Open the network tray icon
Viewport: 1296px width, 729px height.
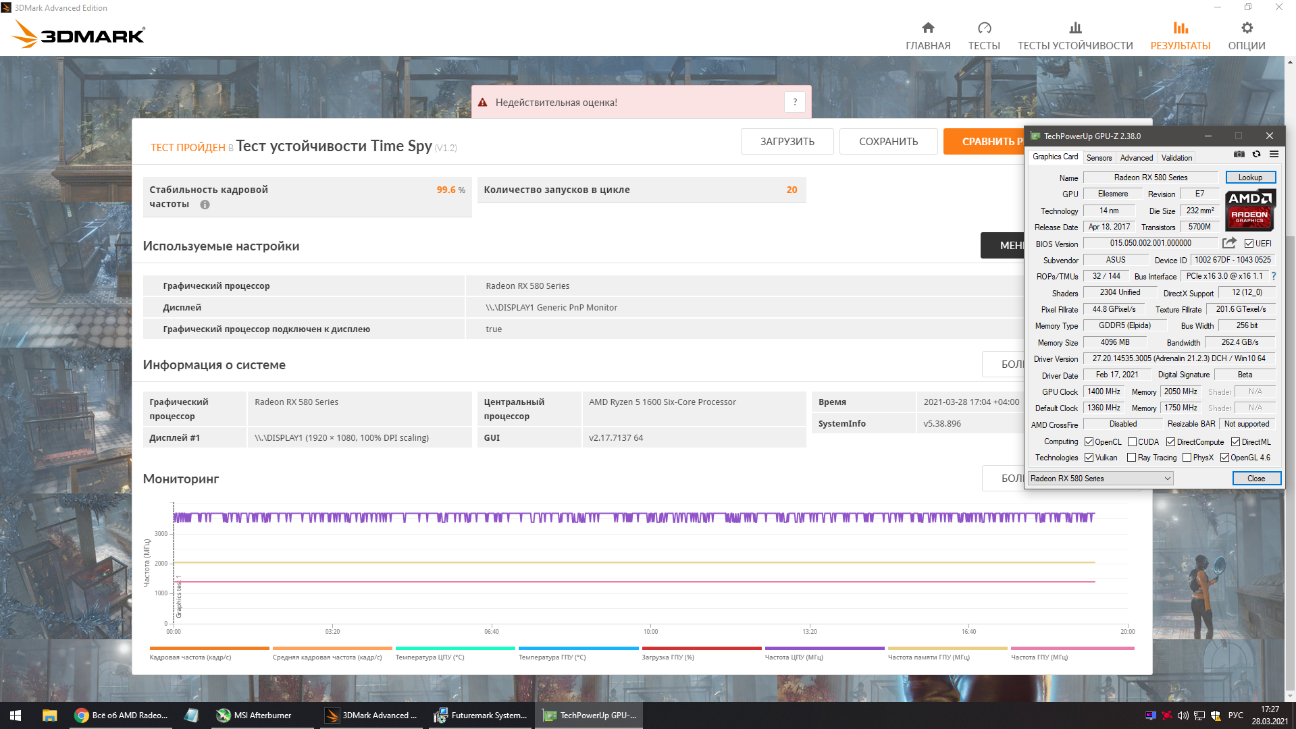[x=1199, y=715]
